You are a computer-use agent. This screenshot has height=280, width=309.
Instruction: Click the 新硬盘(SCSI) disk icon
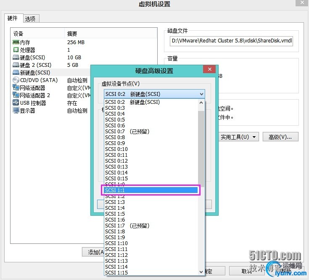16,72
